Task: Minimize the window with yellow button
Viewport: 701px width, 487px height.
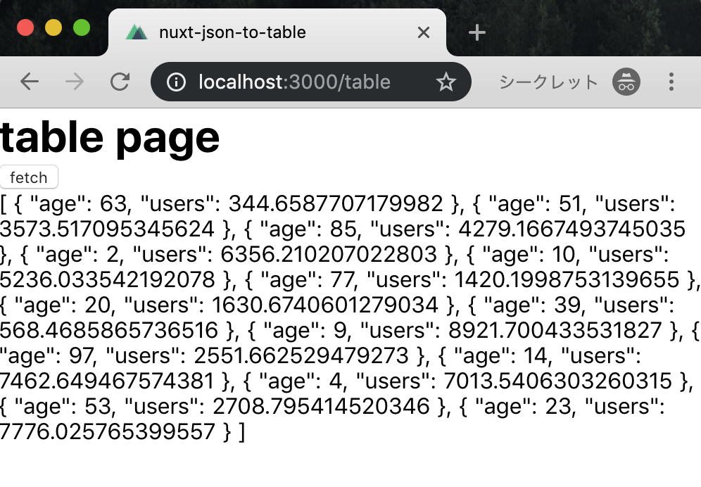Action: pyautogui.click(x=53, y=28)
